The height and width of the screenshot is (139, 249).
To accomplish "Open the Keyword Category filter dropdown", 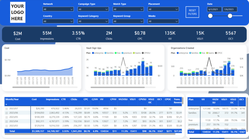I will tap(93, 21).
